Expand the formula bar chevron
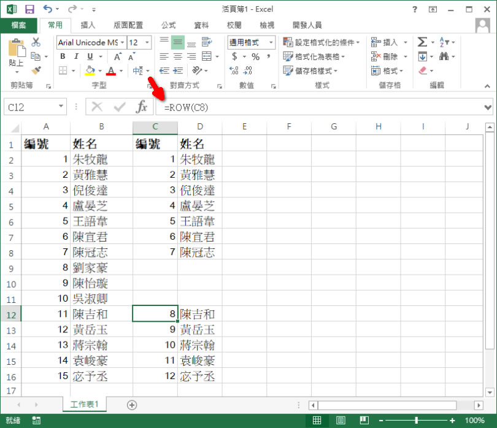The image size is (497, 428). (488, 108)
